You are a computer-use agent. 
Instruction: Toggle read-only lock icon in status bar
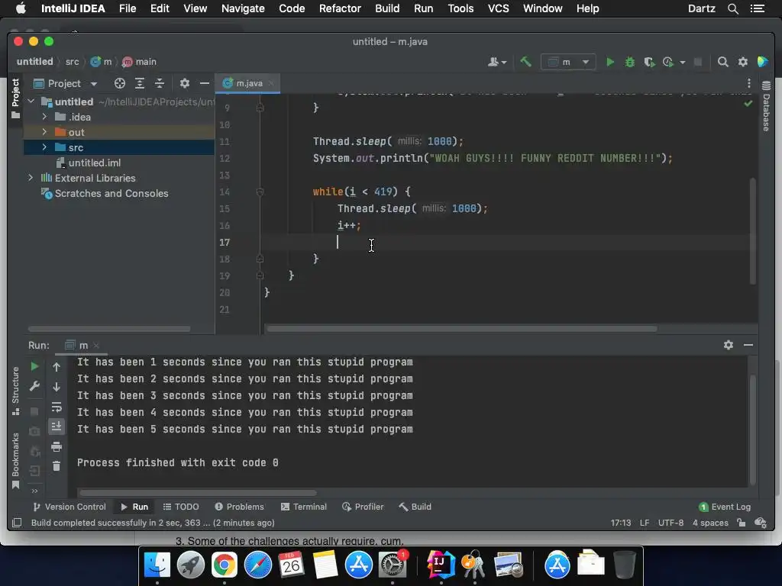742,523
